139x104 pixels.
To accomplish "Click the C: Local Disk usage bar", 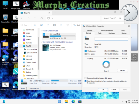I will (x=63, y=36).
